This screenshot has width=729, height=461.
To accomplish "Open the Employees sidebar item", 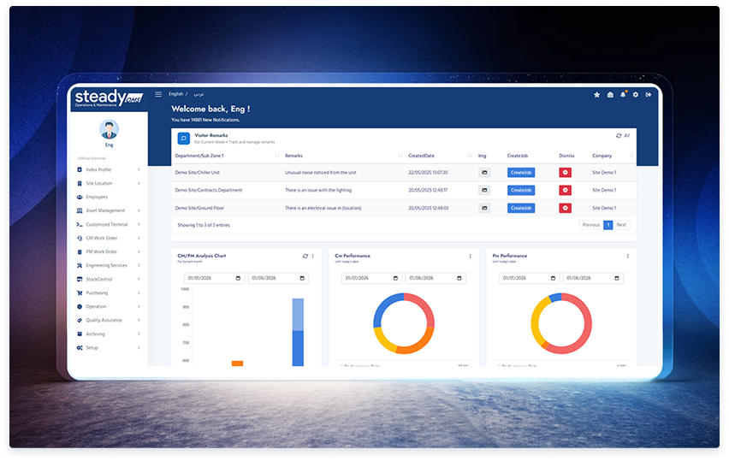I will [x=97, y=197].
